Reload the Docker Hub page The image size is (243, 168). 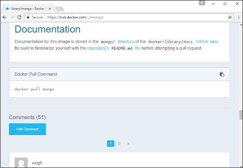pos(19,17)
